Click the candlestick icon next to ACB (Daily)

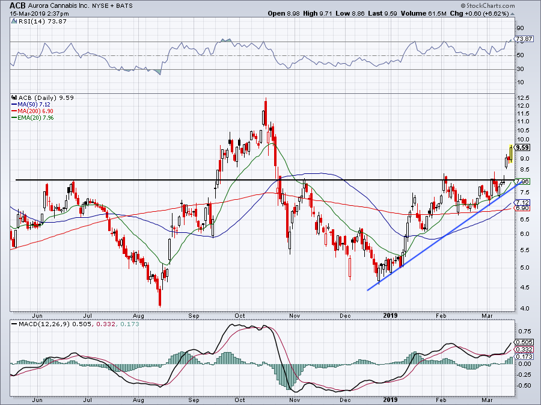coord(14,97)
